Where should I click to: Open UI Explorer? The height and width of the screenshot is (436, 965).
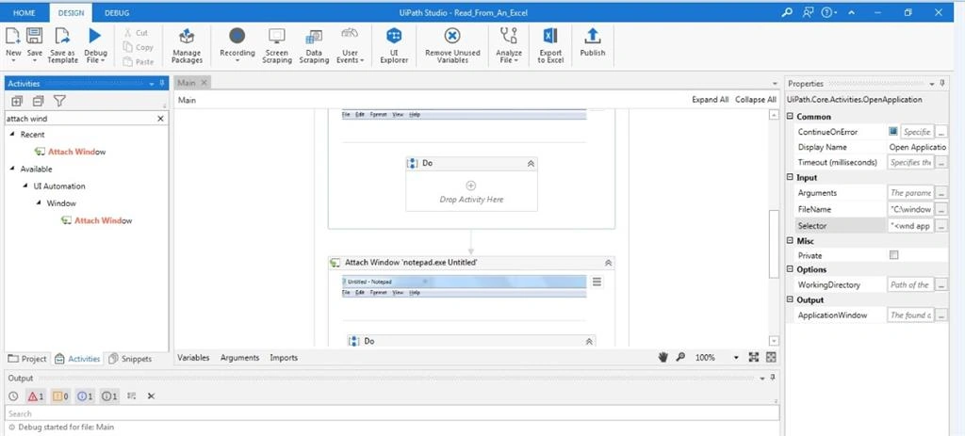(394, 45)
